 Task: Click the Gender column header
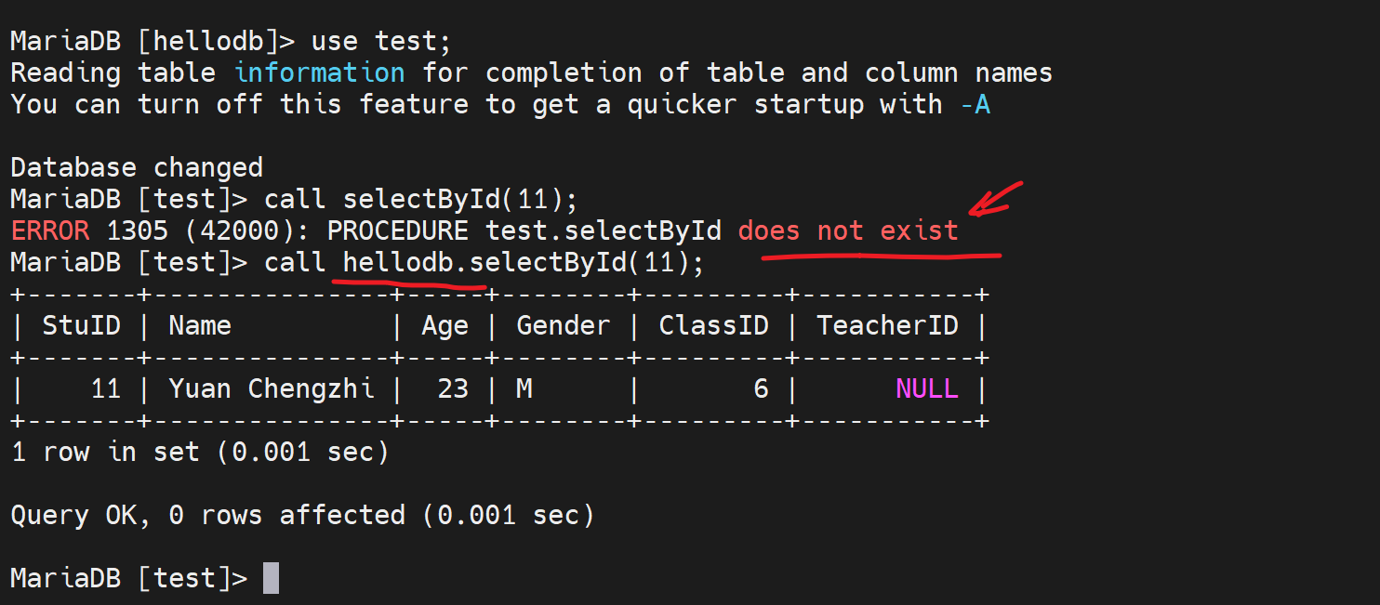[564, 325]
